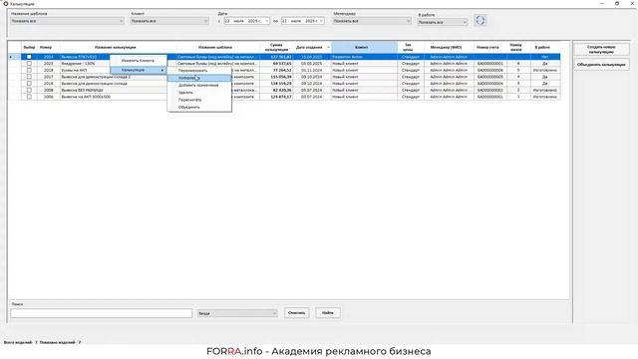The image size is (638, 359).
Task: Click invoice number cell 'БА000000002'
Action: pyautogui.click(x=489, y=90)
